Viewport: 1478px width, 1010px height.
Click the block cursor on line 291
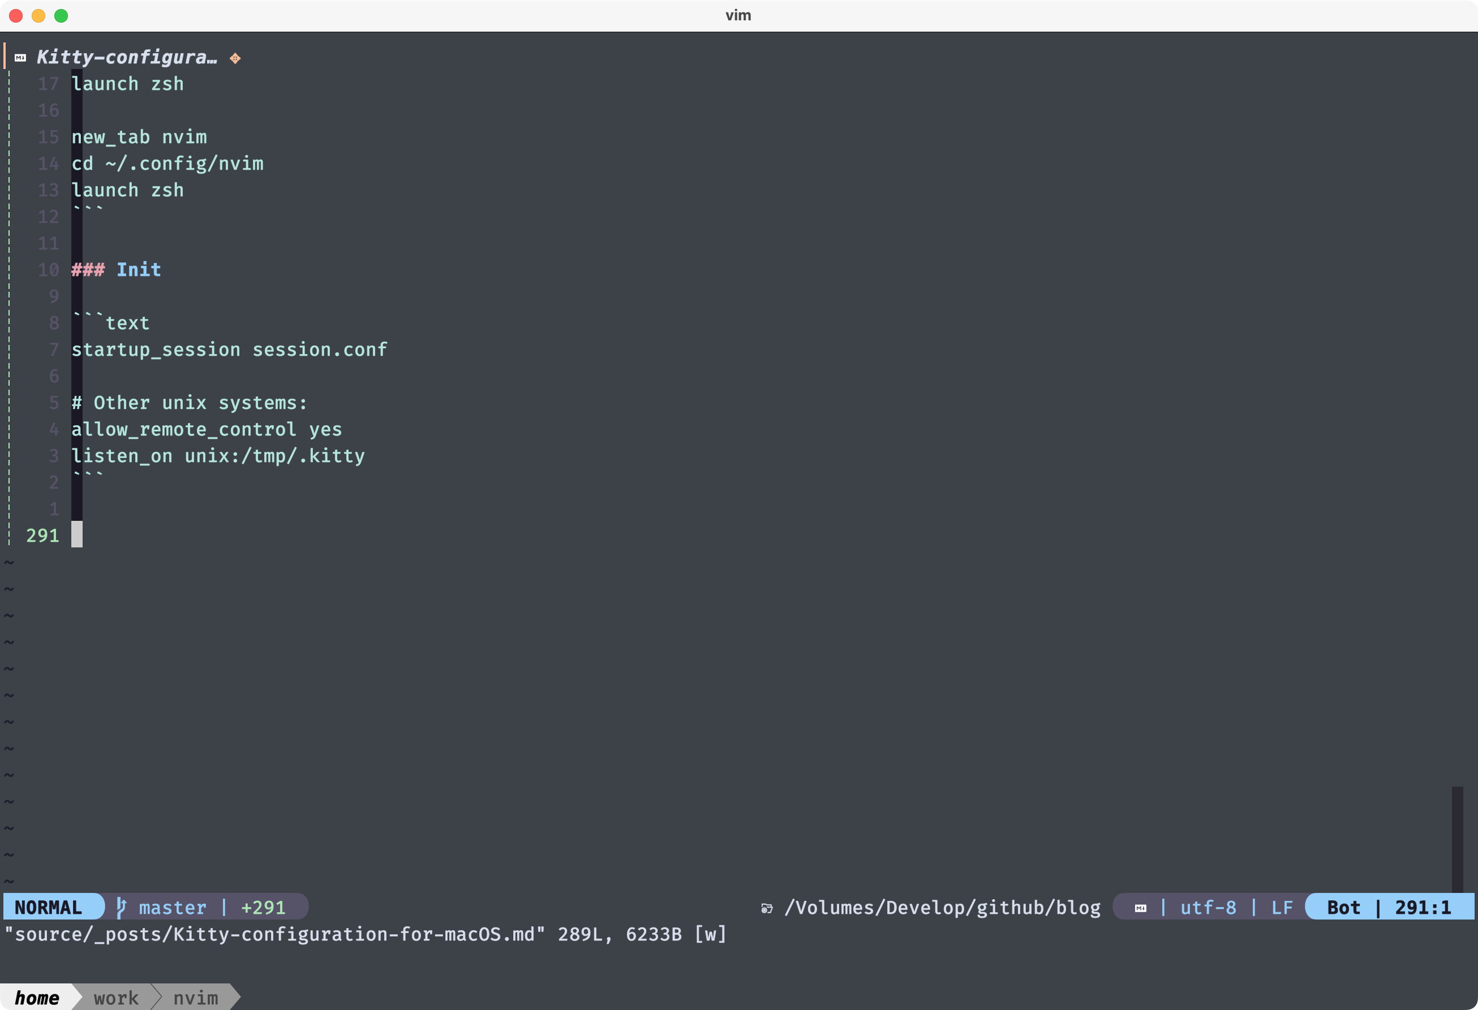tap(77, 534)
